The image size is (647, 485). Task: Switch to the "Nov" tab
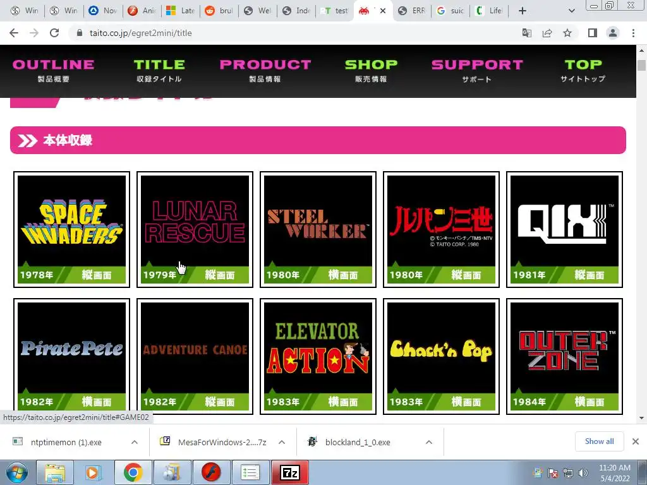(103, 11)
